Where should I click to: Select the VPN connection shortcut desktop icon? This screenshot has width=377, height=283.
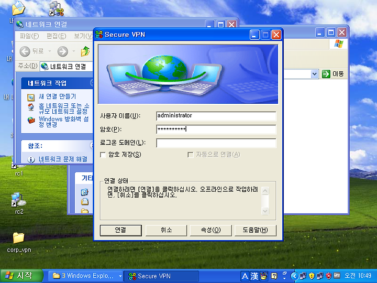click(56, 9)
